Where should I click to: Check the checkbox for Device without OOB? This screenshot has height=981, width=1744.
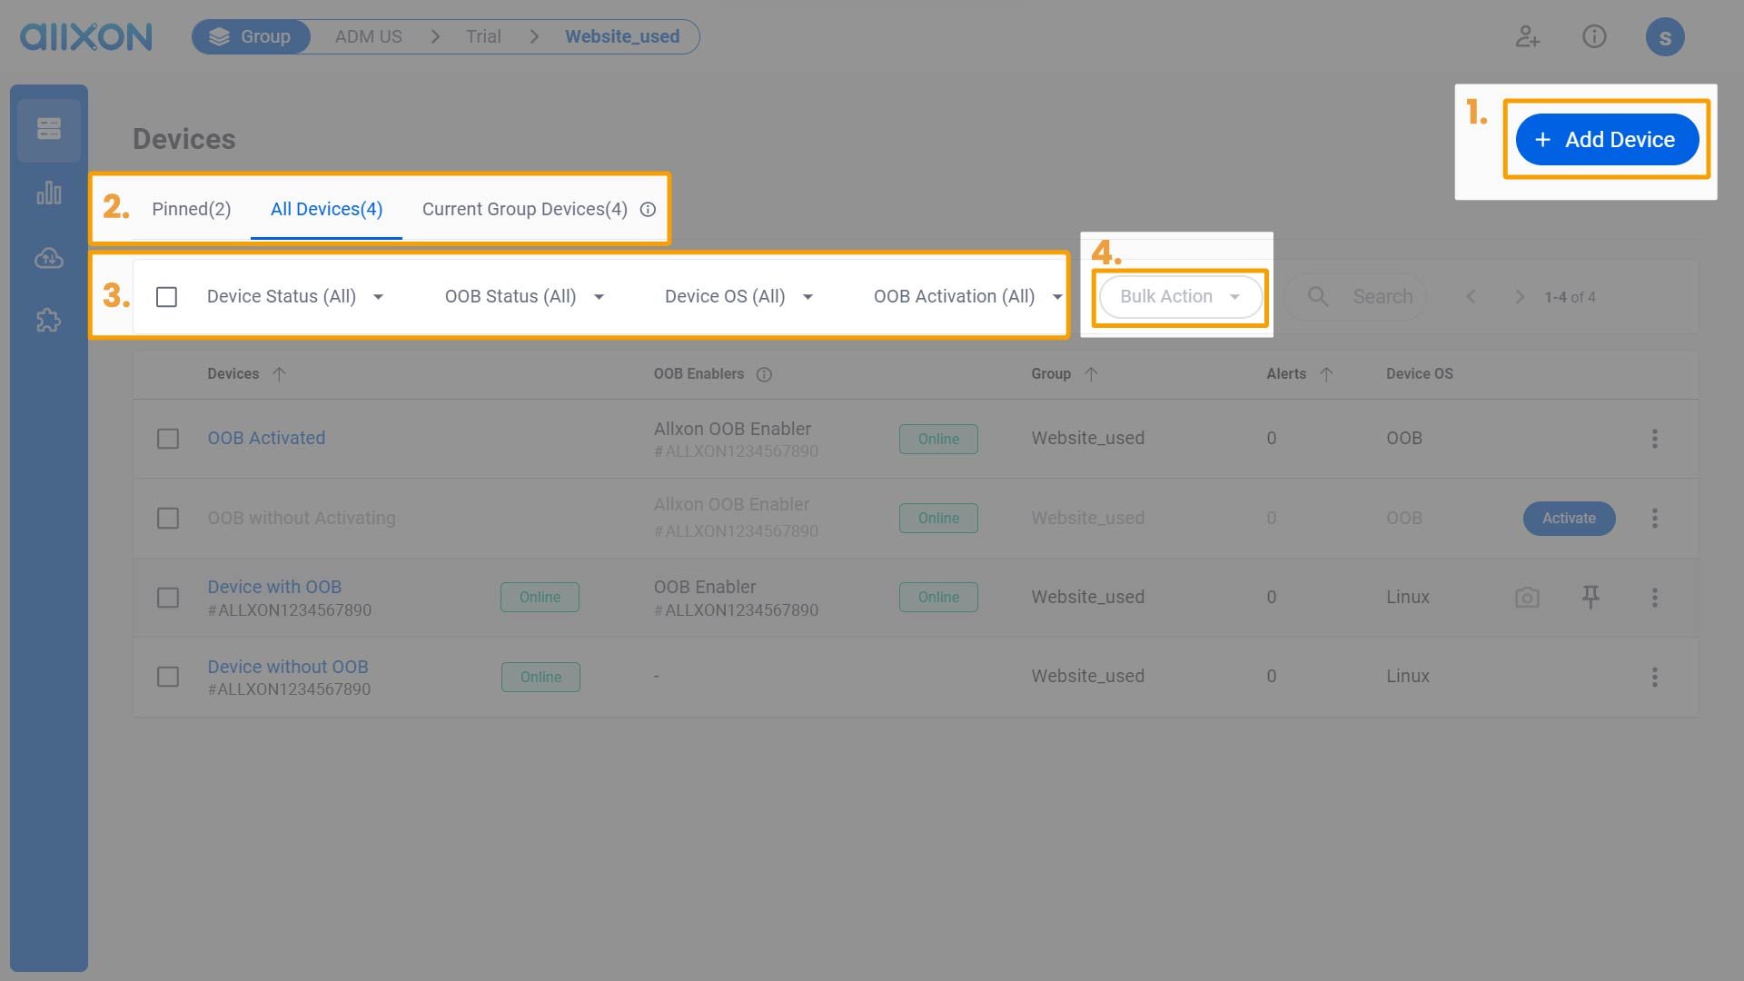point(167,677)
